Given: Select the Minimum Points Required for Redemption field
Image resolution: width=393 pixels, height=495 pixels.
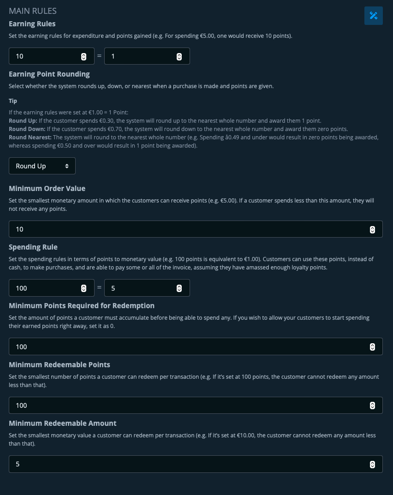Looking at the screenshot, I should pos(185,346).
